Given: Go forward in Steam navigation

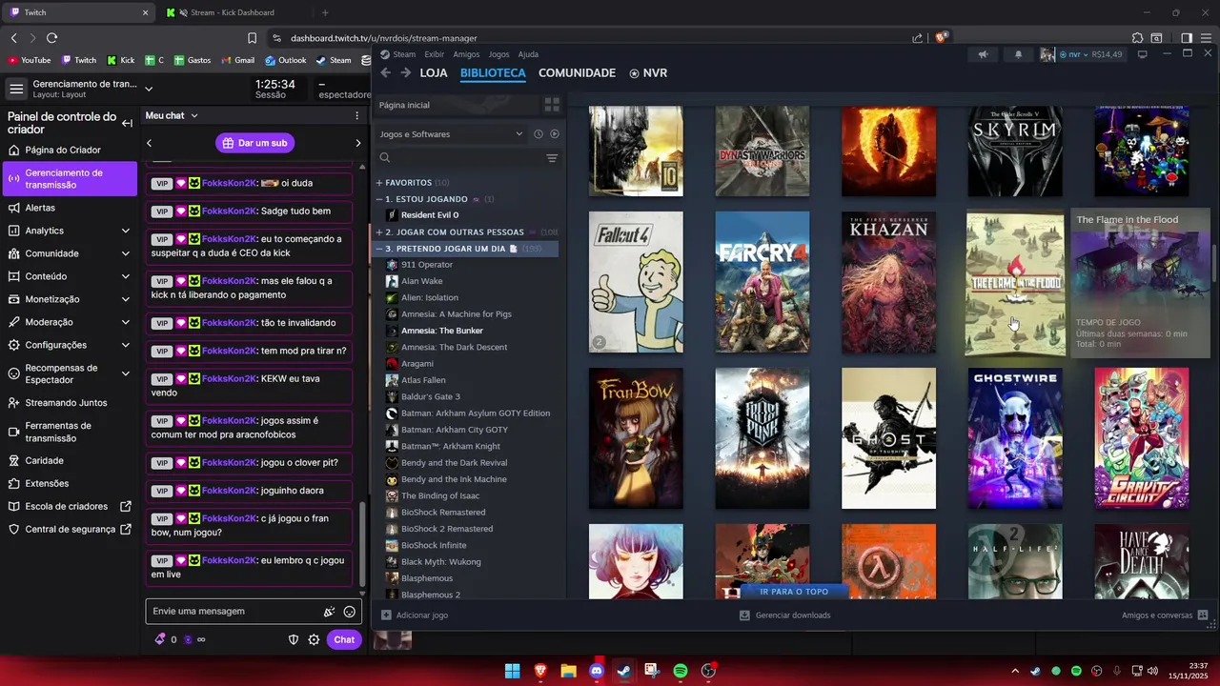Looking at the screenshot, I should click(x=406, y=73).
